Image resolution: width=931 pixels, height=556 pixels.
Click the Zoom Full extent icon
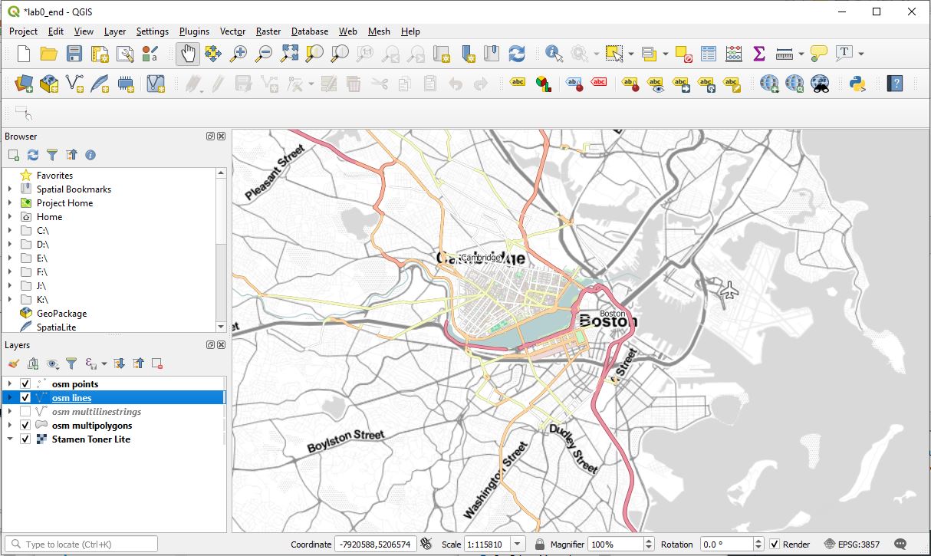pyautogui.click(x=289, y=54)
